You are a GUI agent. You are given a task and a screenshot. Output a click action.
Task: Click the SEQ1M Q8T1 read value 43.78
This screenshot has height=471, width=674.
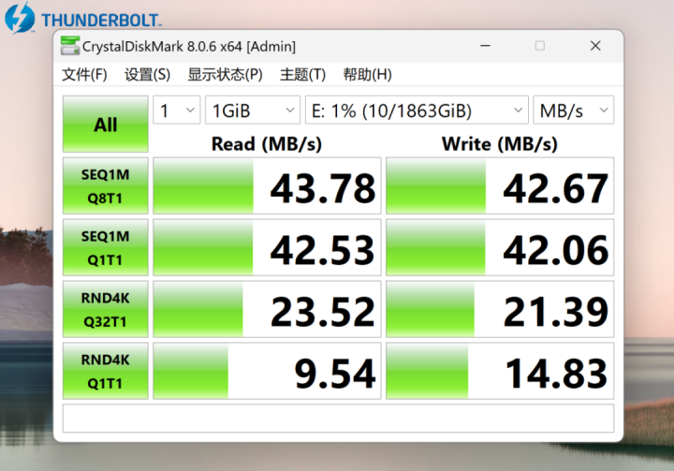267,185
